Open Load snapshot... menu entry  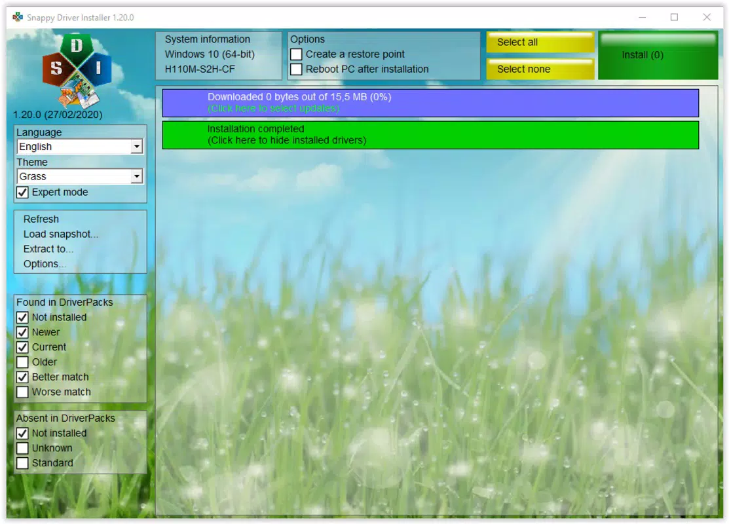click(61, 234)
